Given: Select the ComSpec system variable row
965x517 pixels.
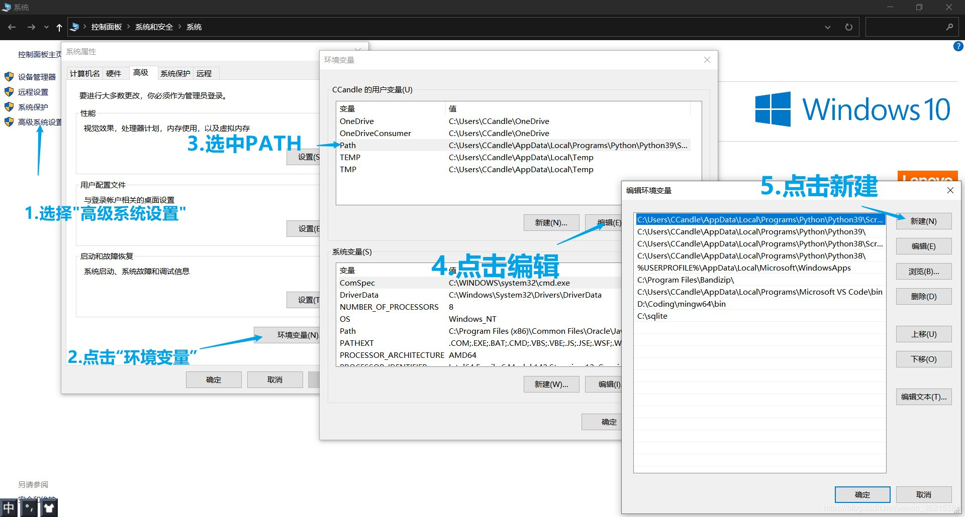Looking at the screenshot, I should click(x=479, y=283).
